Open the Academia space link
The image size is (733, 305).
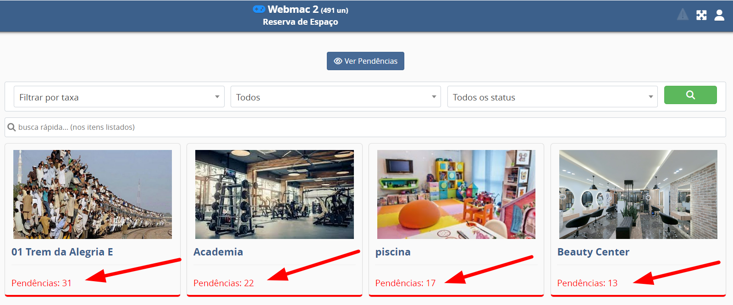218,252
